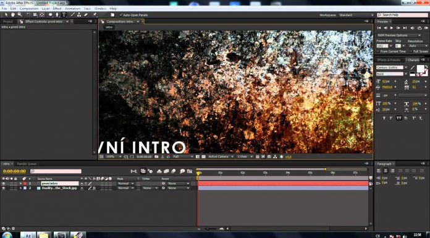Select the Unified Camera tool
430x238 pixels.
pyautogui.click(x=35, y=15)
